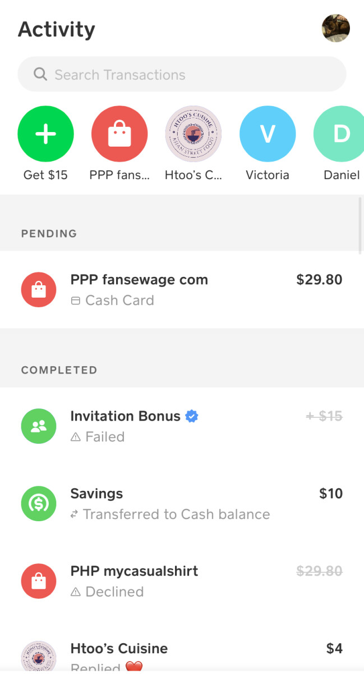Click the PHP mycasualshirt red bag icon
The width and height of the screenshot is (364, 674).
[x=39, y=581]
